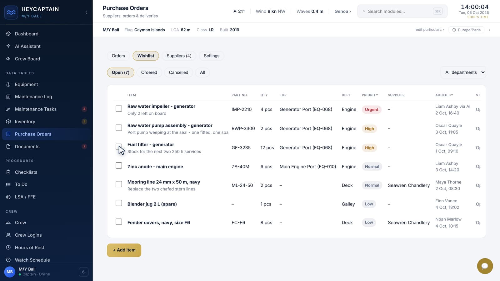Tick the Mooring line row checkbox
500x281 pixels.
[119, 184]
